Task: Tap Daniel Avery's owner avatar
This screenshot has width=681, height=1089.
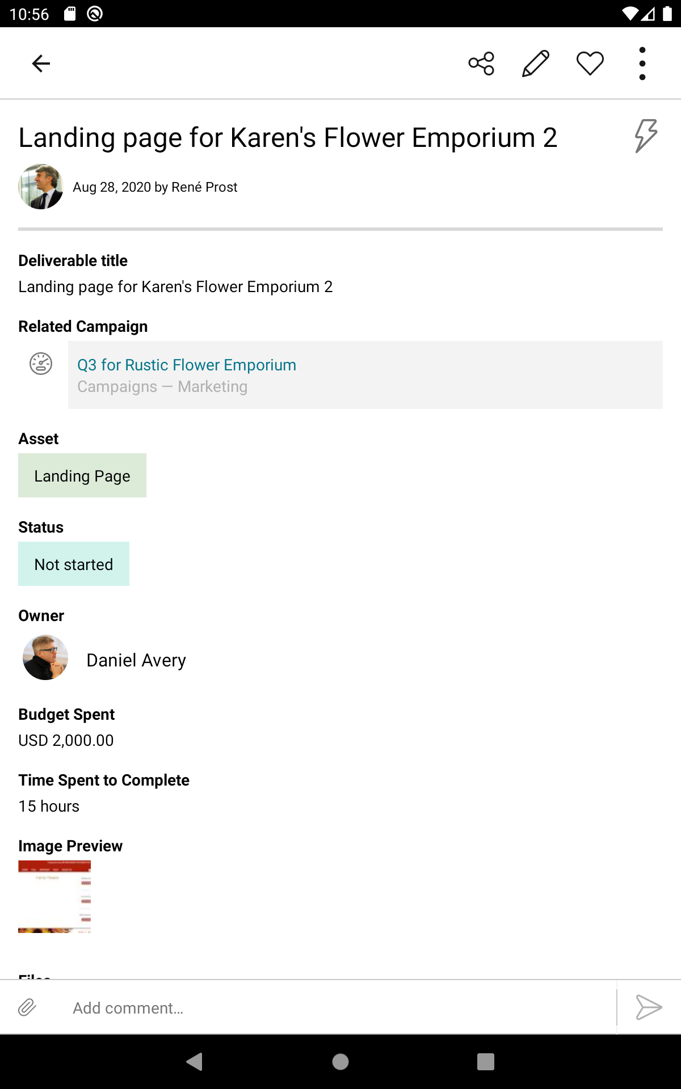Action: point(45,658)
